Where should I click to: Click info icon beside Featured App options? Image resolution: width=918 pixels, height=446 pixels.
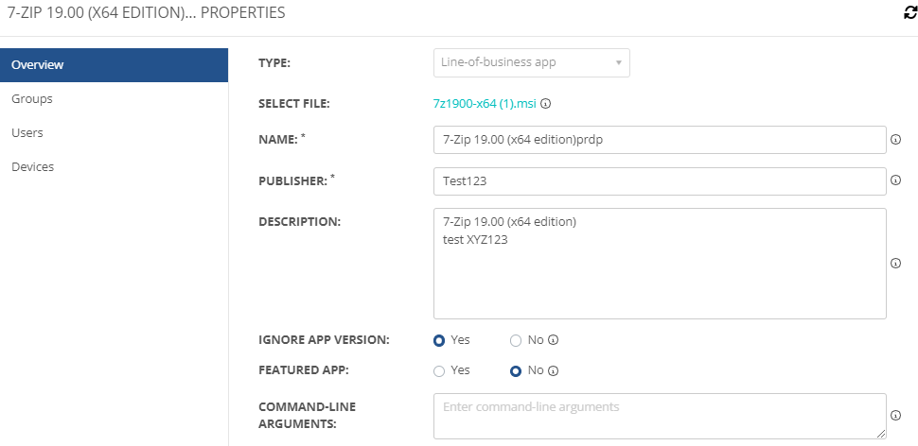click(x=554, y=371)
